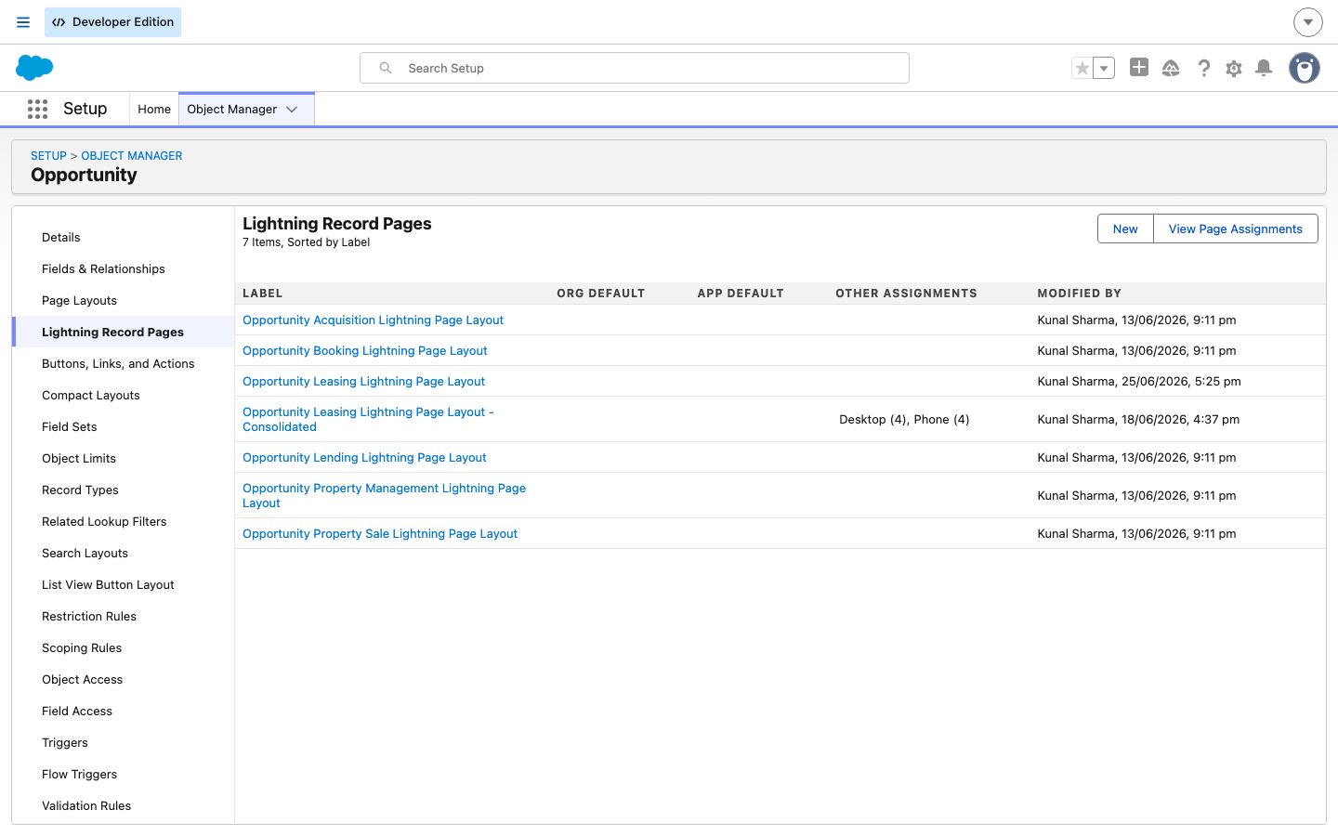Open Opportunity Acquisition Lightning Page Layout
Screen dimensions: 1338x836
374,320
